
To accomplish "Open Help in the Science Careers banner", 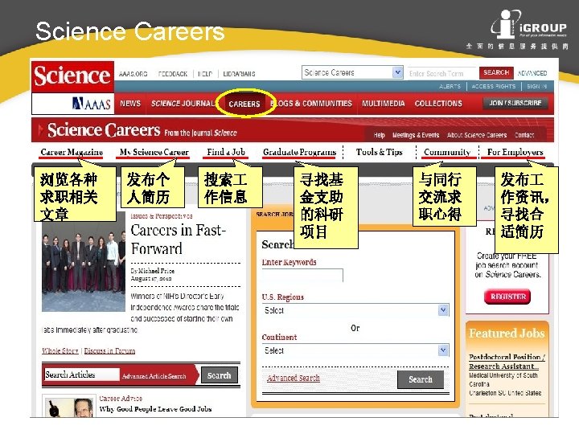I will [380, 135].
